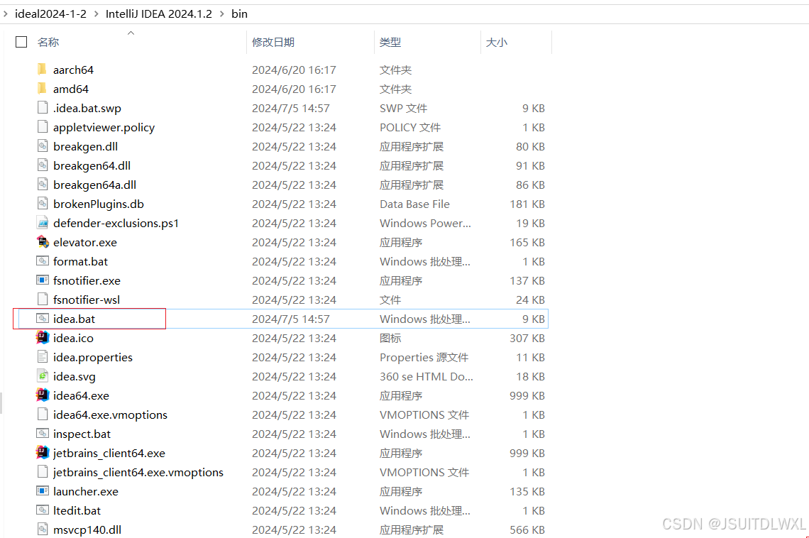Select the fsnotifier-wsl file icon

tap(43, 299)
